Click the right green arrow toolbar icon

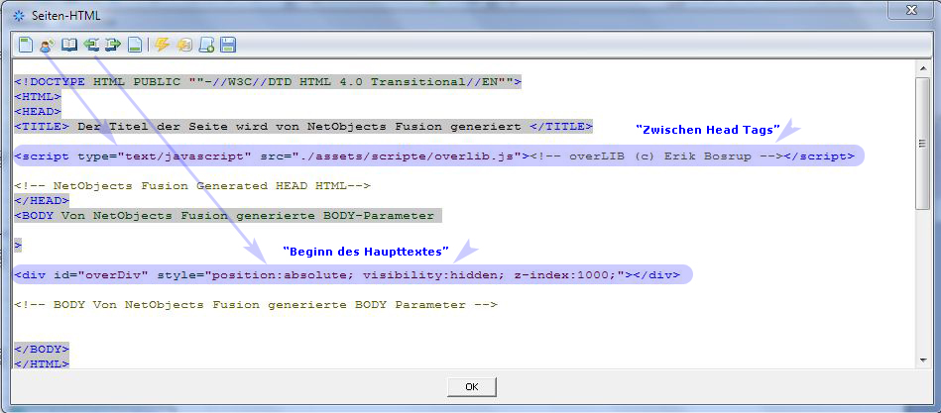coord(113,45)
